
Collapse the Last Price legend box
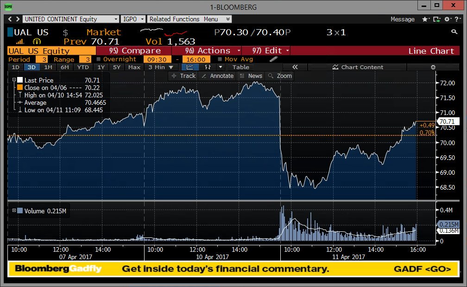[x=14, y=80]
